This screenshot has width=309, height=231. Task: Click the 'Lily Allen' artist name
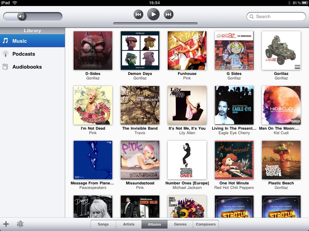point(187,133)
